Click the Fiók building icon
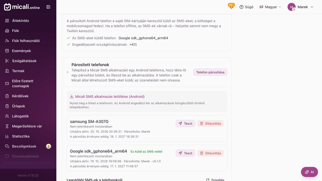This screenshot has width=322, height=181. click(x=7, y=31)
